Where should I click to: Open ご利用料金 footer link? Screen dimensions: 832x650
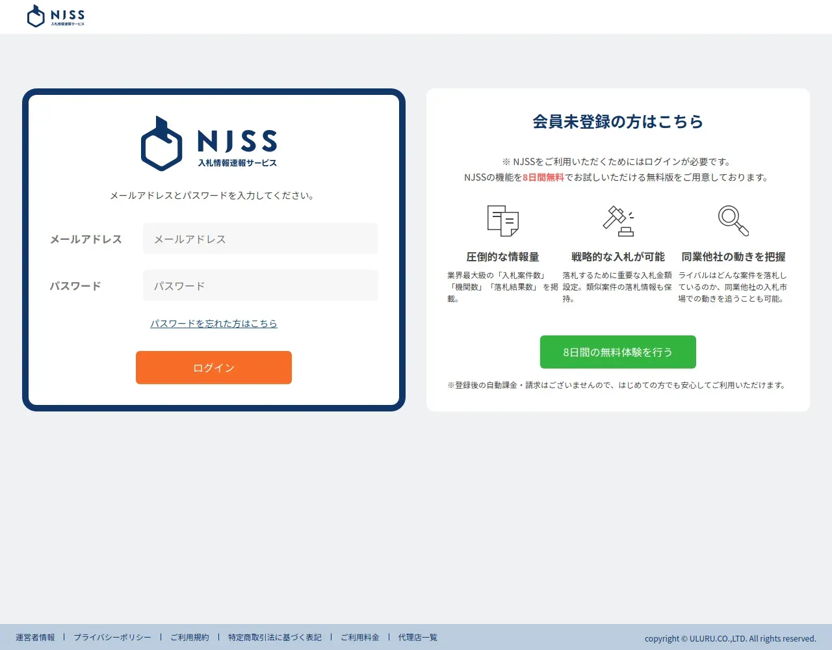pyautogui.click(x=360, y=638)
